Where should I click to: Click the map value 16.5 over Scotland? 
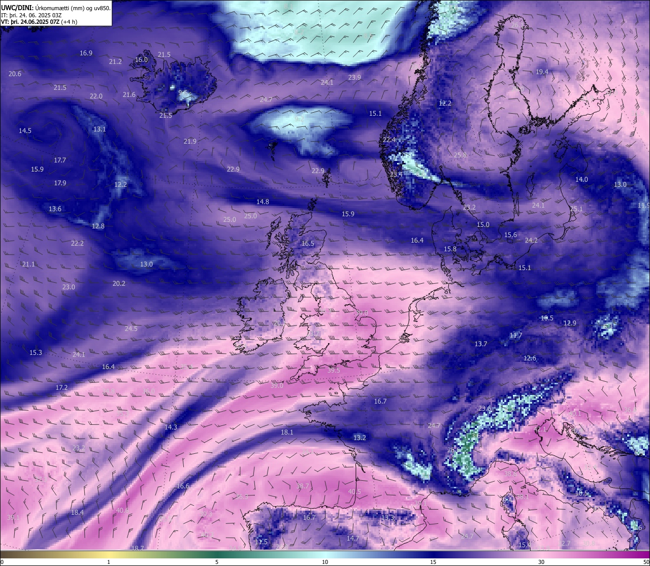tap(308, 244)
